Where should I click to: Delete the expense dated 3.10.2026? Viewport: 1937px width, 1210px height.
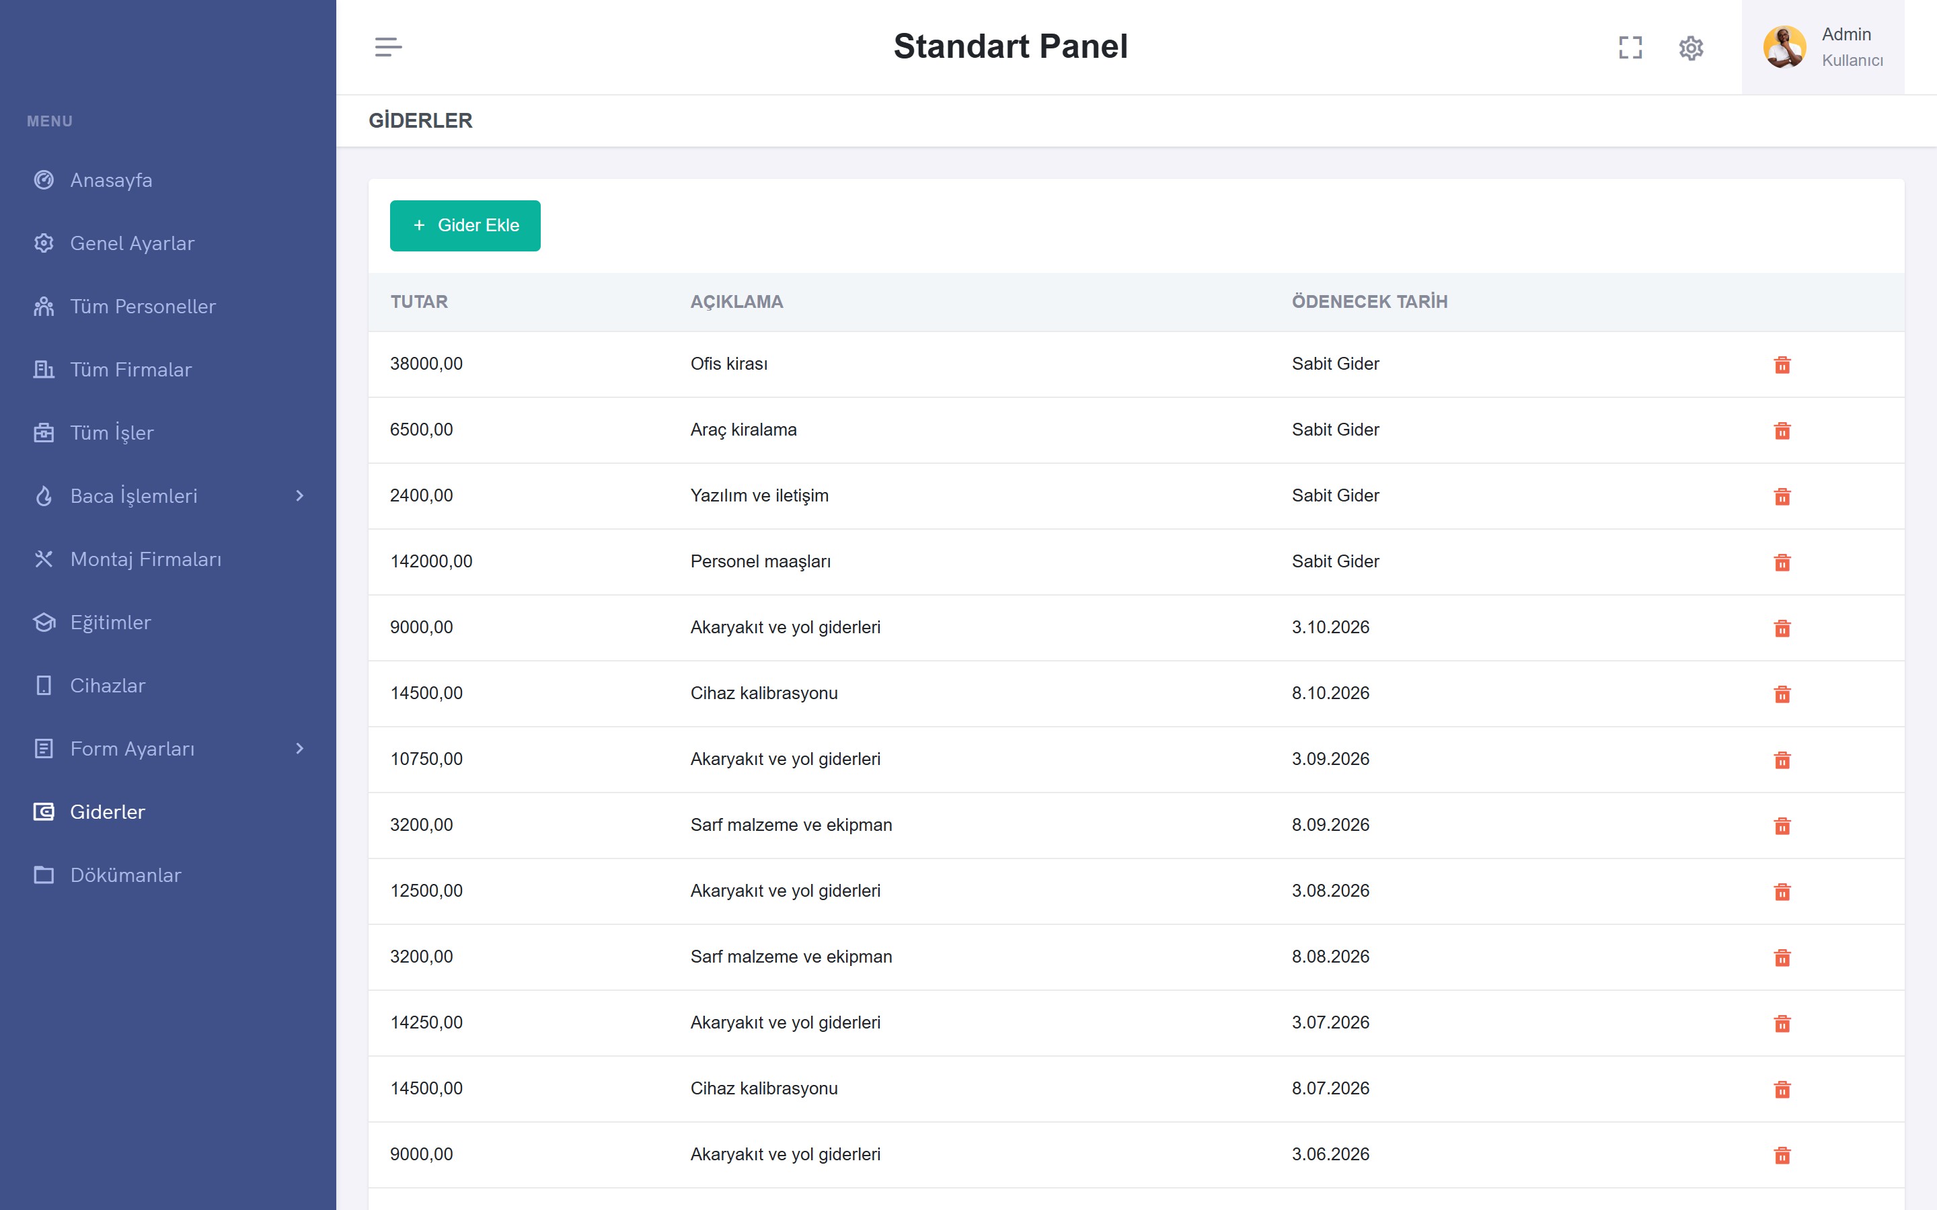pos(1782,629)
